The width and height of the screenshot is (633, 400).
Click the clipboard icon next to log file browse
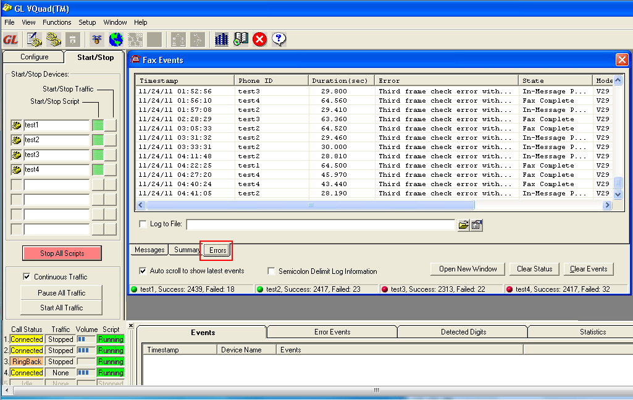pos(476,225)
